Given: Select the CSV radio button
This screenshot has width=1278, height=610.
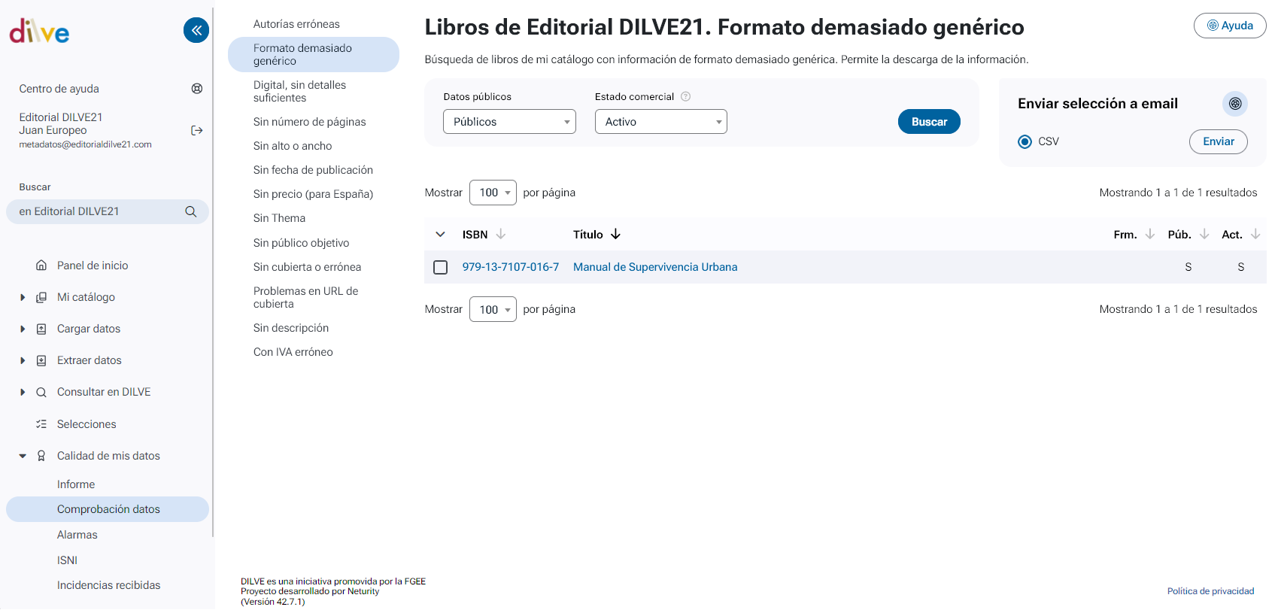Looking at the screenshot, I should (1025, 142).
